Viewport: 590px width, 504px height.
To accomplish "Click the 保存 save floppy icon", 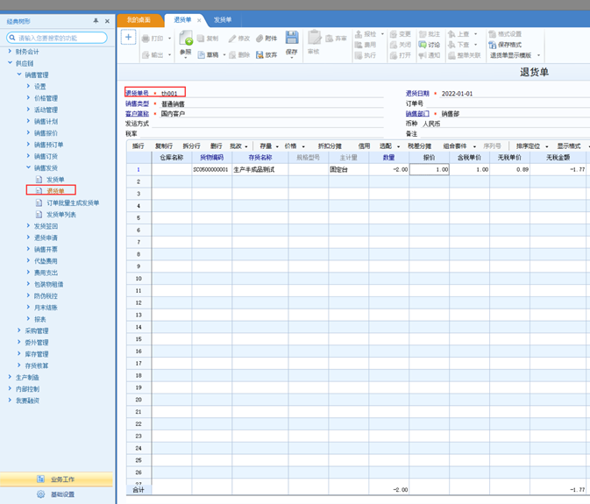I will pos(292,37).
